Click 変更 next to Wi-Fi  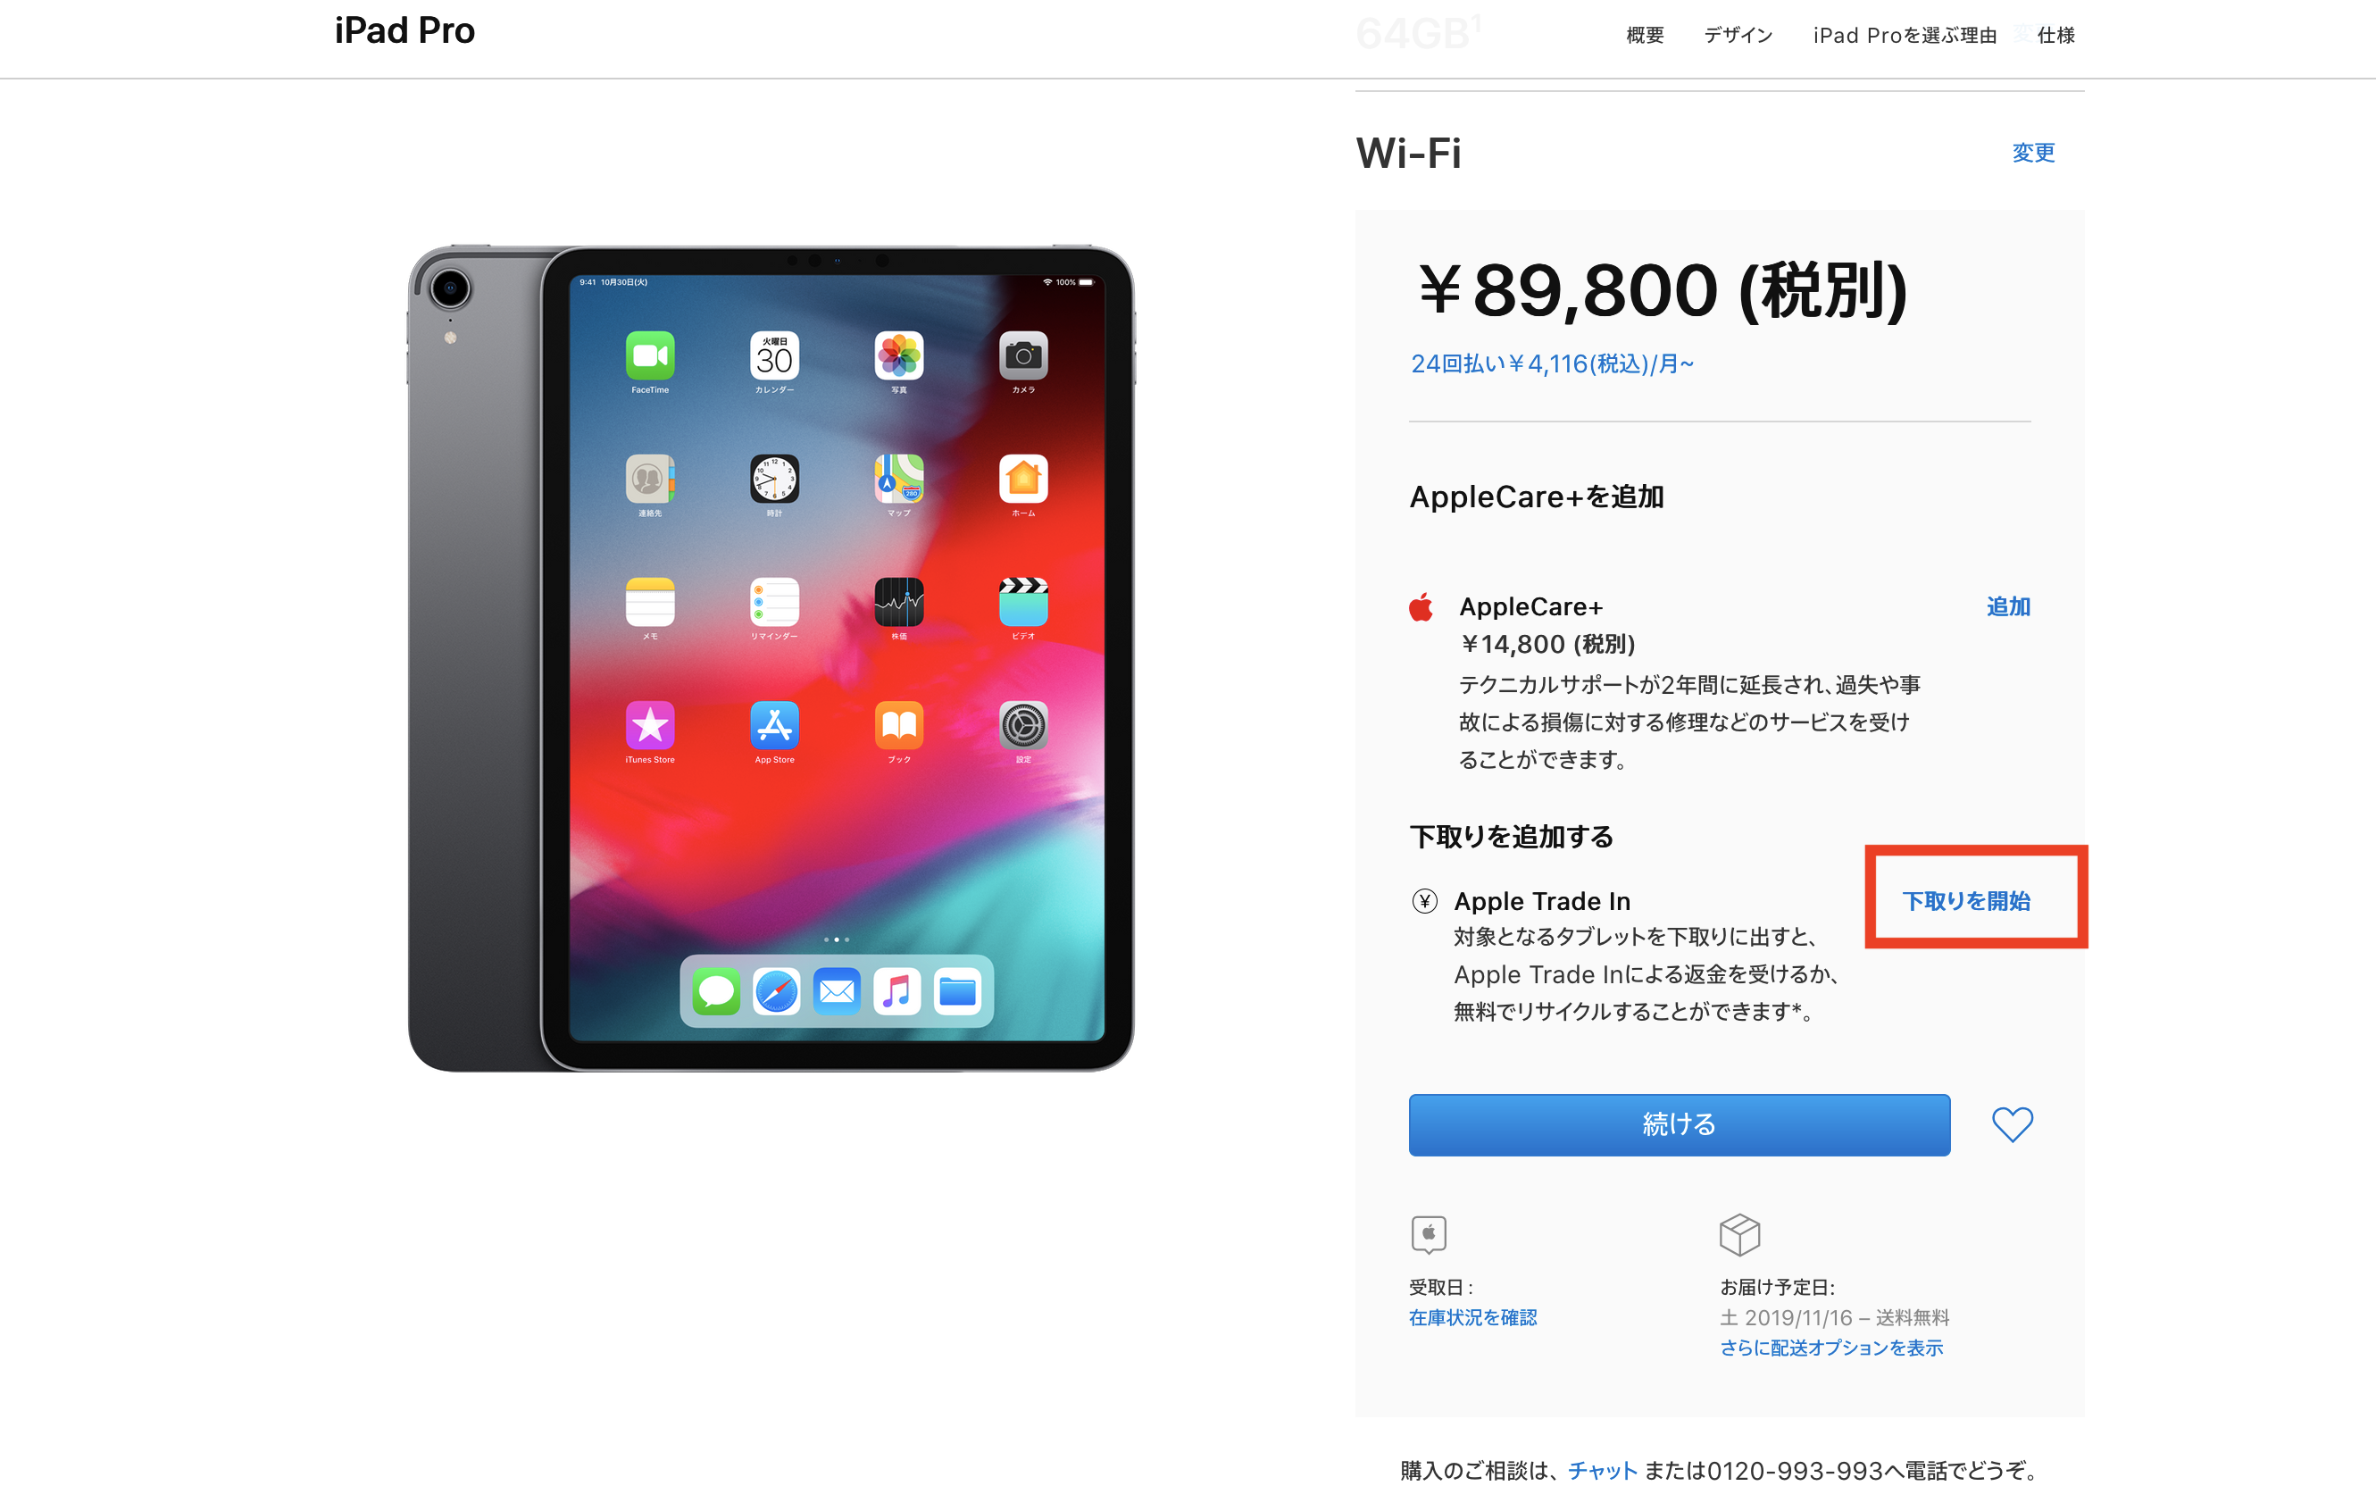2034,153
